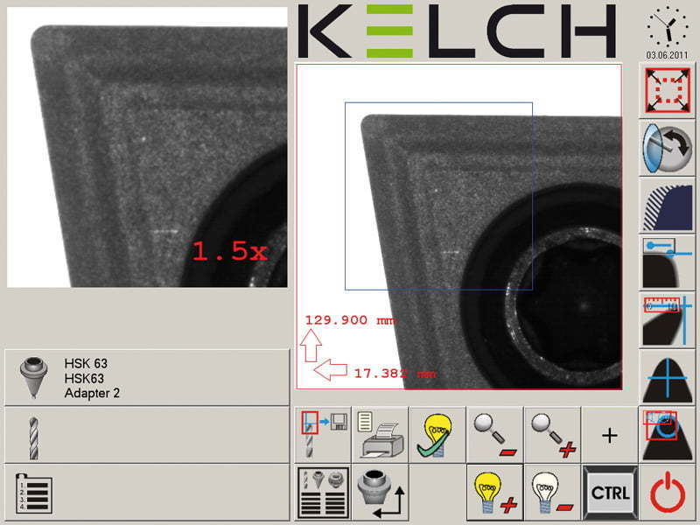Activate the blue crosshair on tool tip icon
Viewport: 700px width, 525px height.
[x=668, y=378]
